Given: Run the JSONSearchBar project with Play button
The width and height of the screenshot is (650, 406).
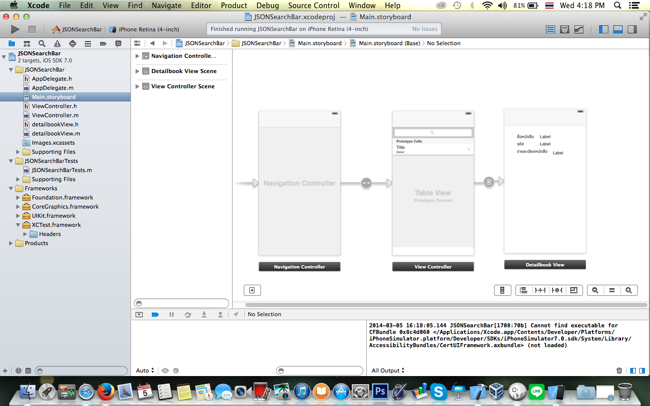Looking at the screenshot, I should pyautogui.click(x=15, y=29).
